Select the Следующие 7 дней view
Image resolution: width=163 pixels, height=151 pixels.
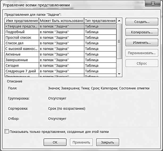click(x=60, y=71)
